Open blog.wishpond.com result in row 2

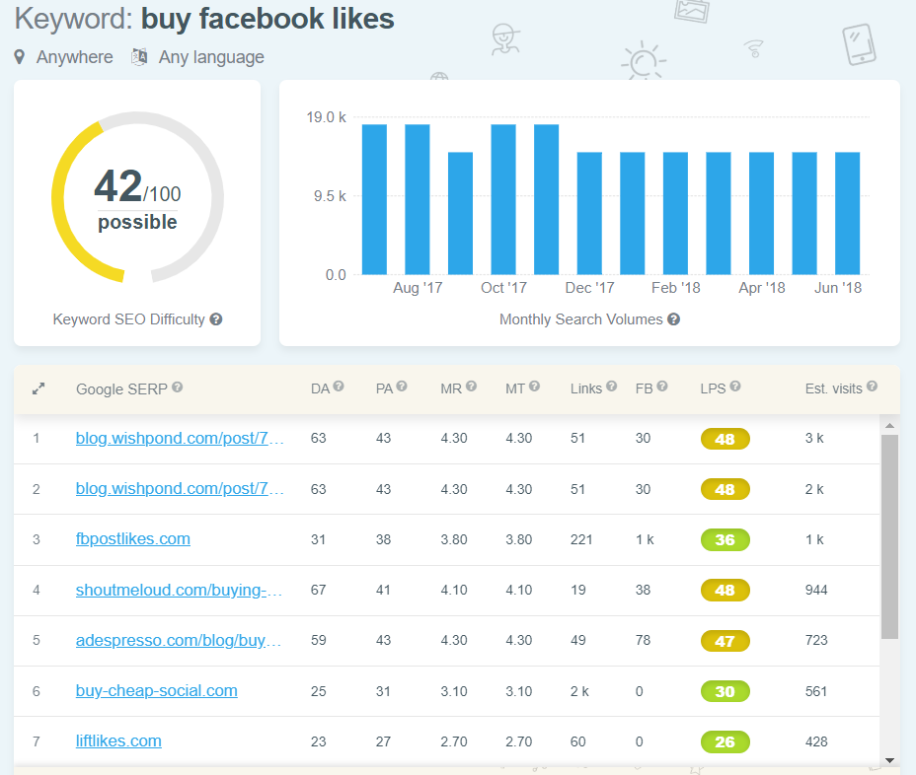(180, 488)
